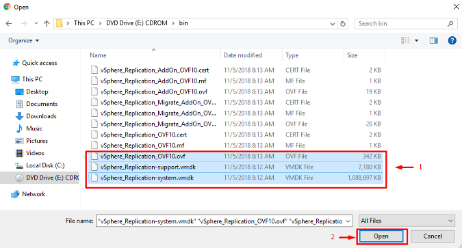Screen dimensions: 462x248
Task: Close the Open dialog
Action: [456, 7]
